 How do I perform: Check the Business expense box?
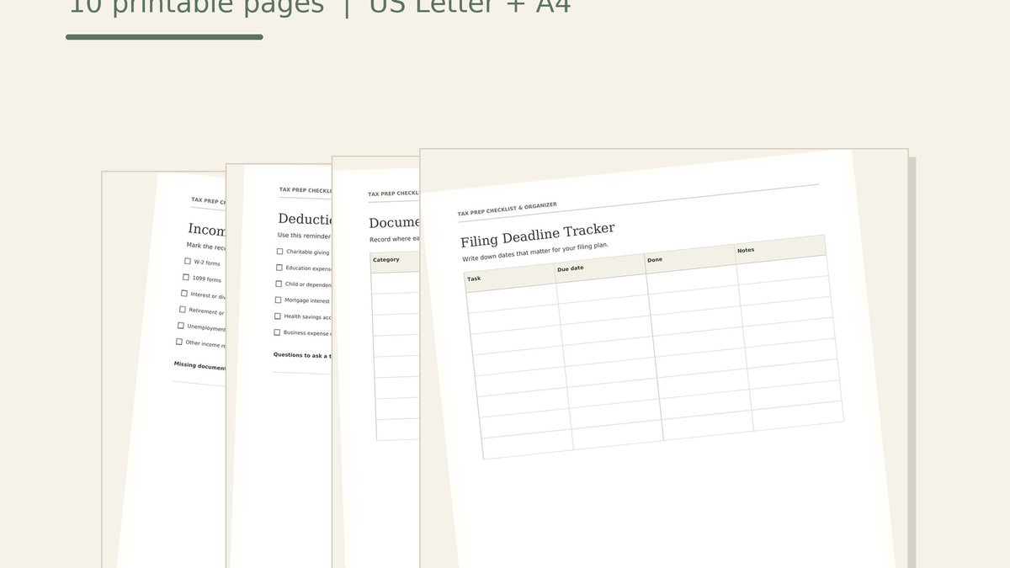(277, 332)
